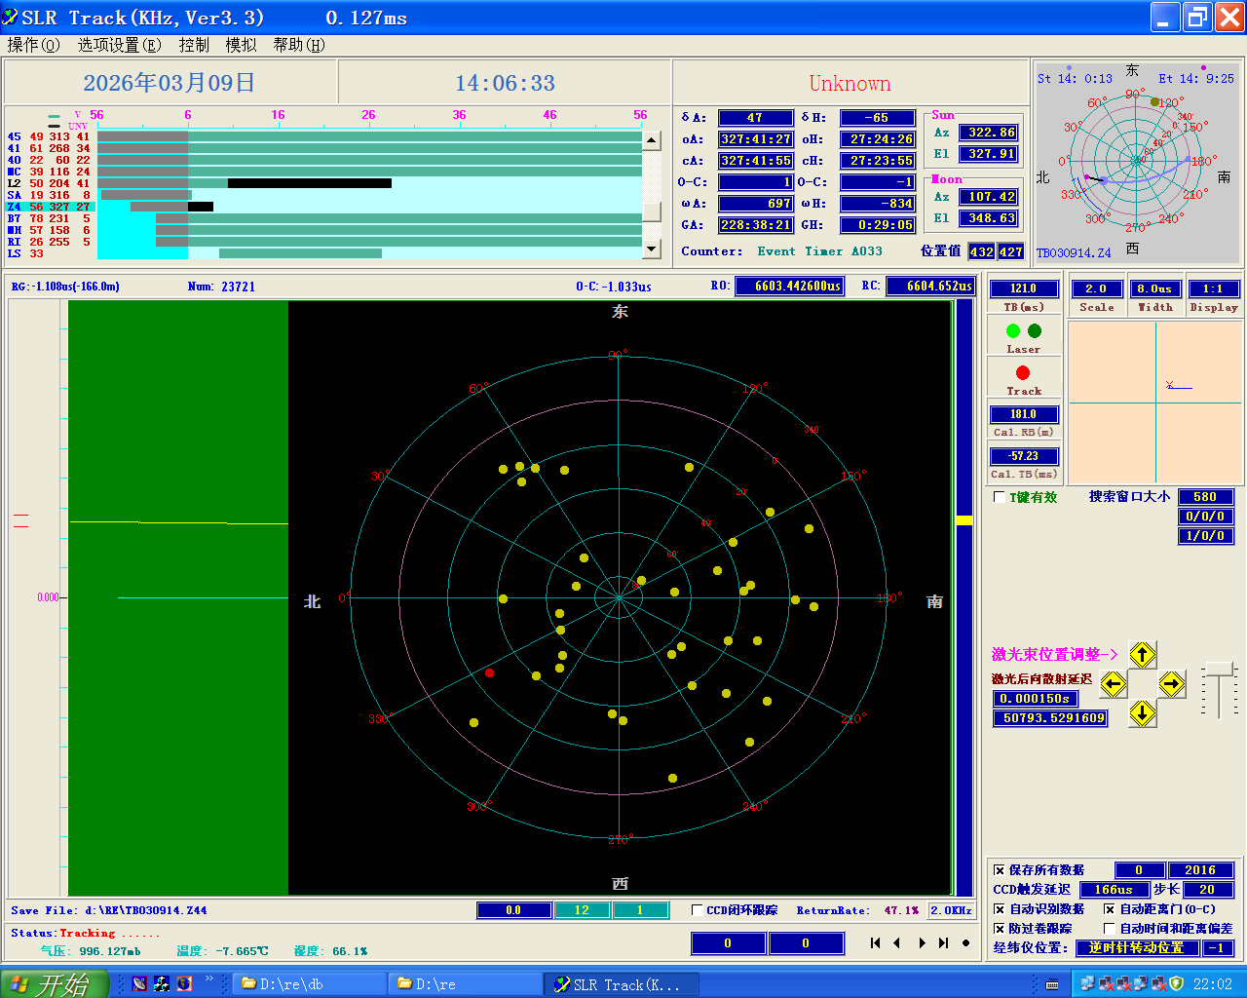Click the bright green Laser indicator light
Viewport: 1247px width, 998px height.
pos(1013,331)
